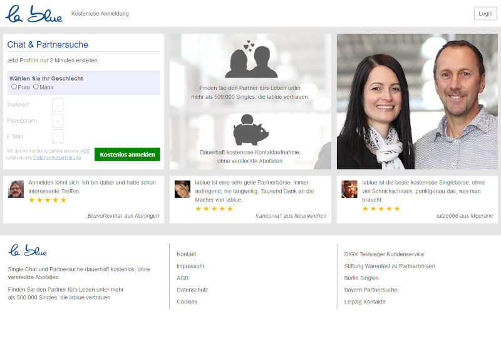Click the la blue logo in footer
Image resolution: width=501 pixels, height=341 pixels.
28,250
